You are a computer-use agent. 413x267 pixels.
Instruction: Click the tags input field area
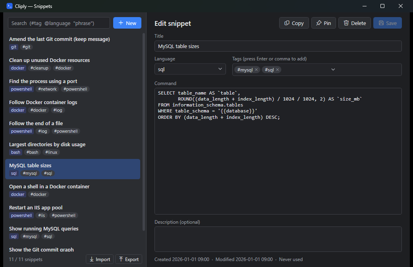(317, 70)
